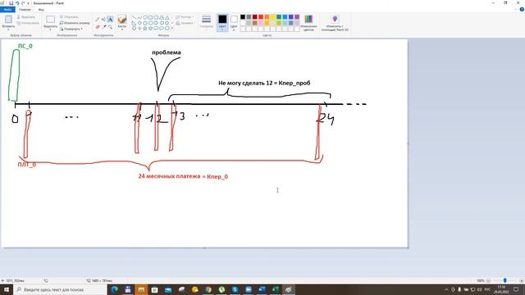The width and height of the screenshot is (525, 295).
Task: Choose the Right arrow shape
Action: point(156,23)
